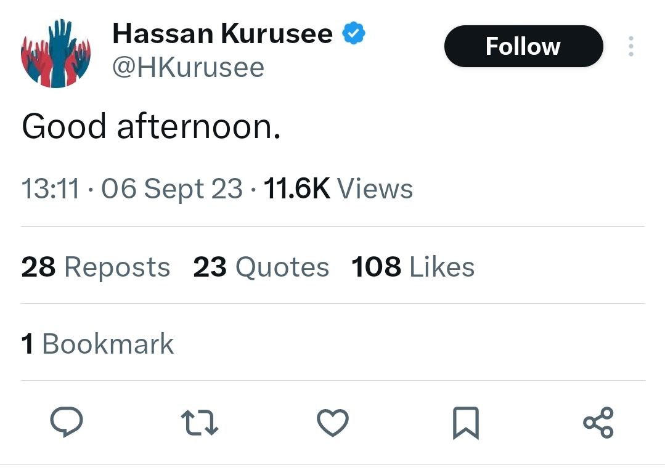Open Hassan Kurusee's profile via name

coord(222,33)
